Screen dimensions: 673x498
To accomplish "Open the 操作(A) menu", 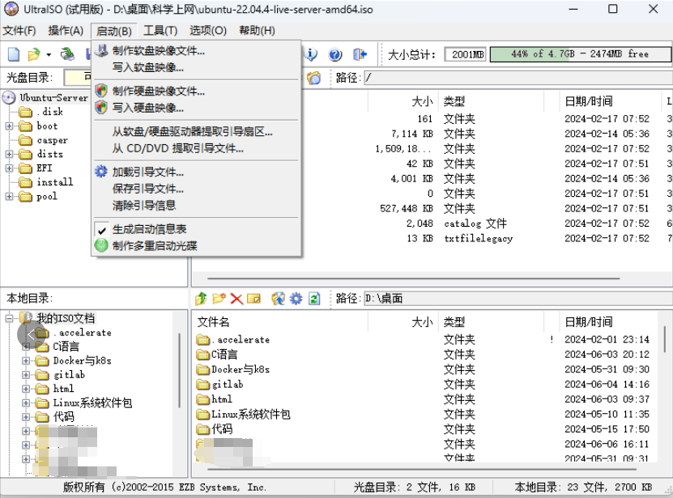I will coord(66,31).
